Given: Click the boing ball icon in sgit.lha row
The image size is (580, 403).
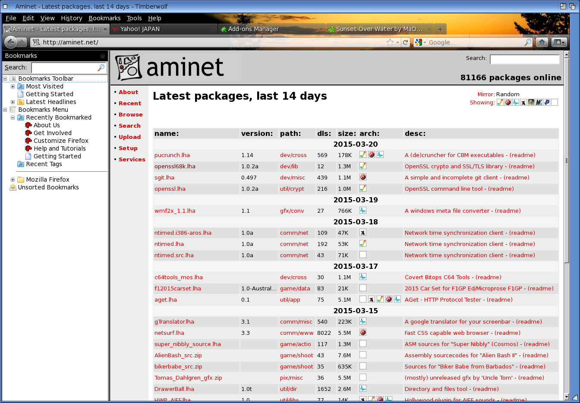Looking at the screenshot, I should point(363,177).
